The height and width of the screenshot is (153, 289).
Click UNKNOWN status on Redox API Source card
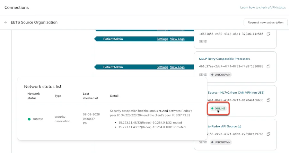click(221, 142)
